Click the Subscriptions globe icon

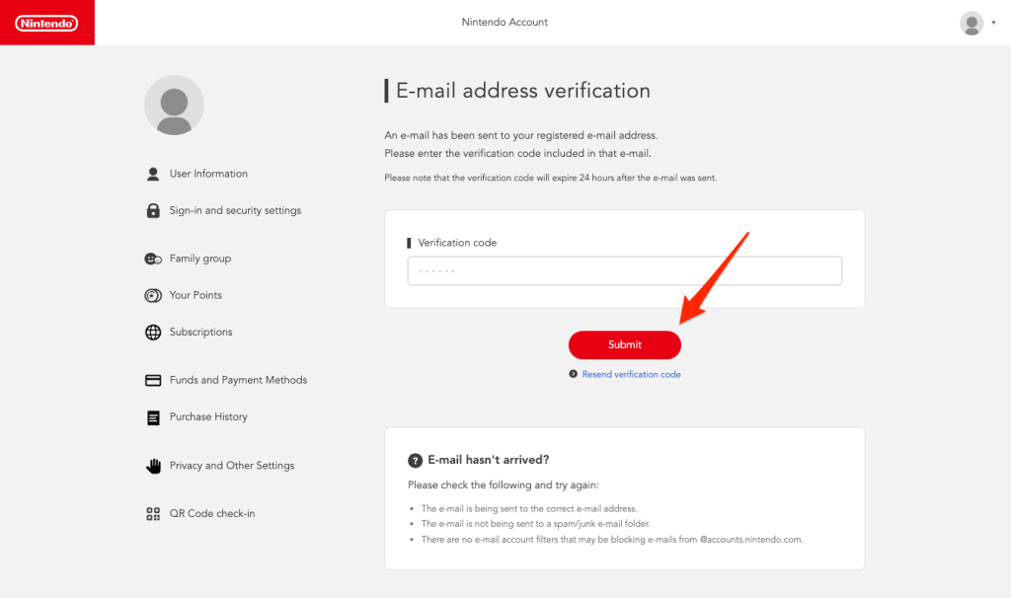click(153, 333)
